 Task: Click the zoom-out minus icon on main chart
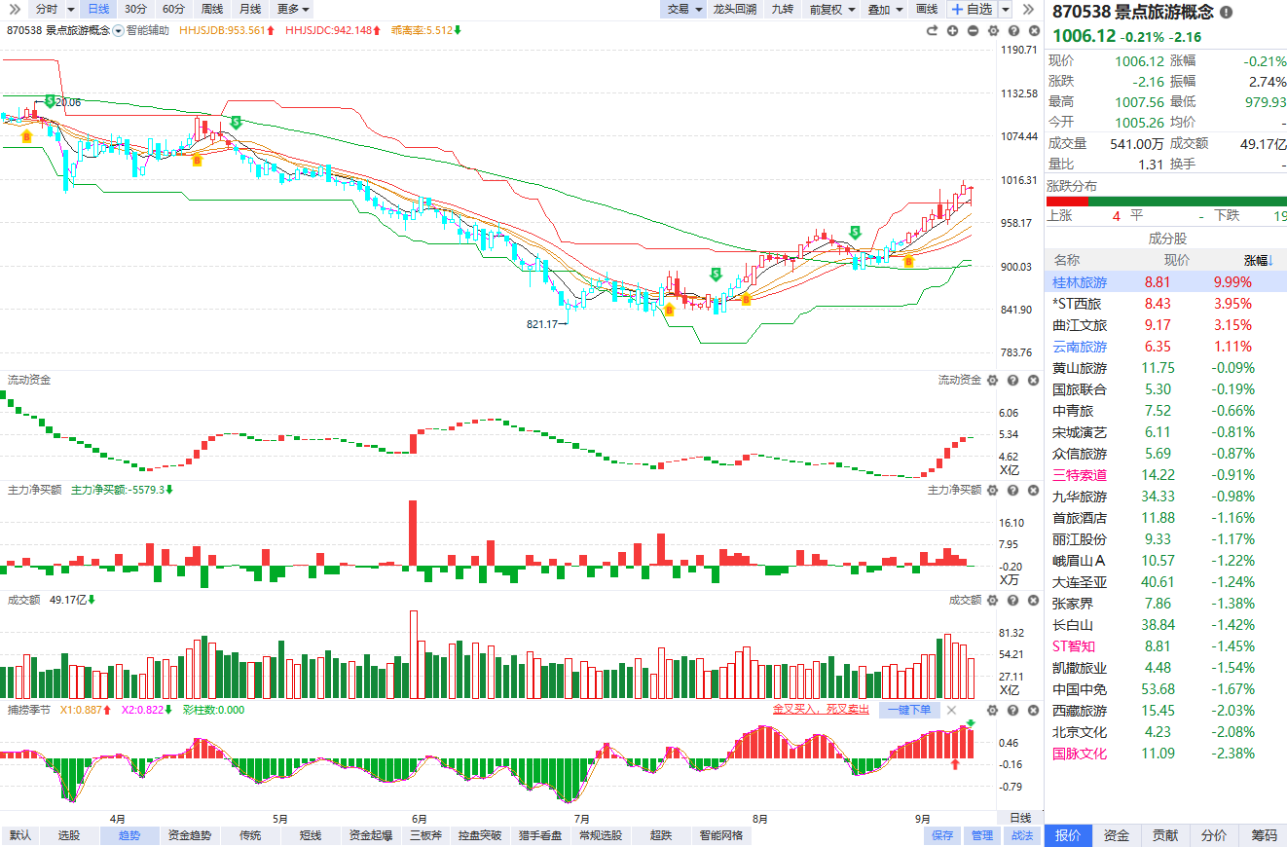[974, 30]
